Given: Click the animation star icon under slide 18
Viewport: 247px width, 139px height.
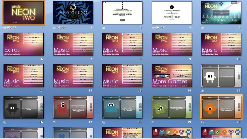Looking at the screenshot, I should coord(104,122).
